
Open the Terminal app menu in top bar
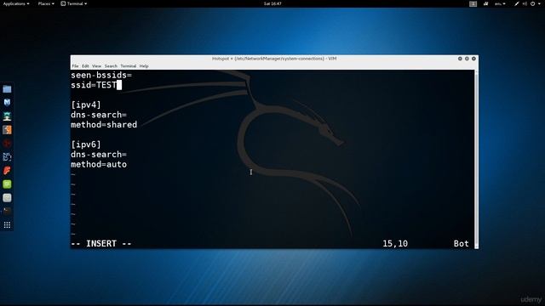[x=74, y=3]
